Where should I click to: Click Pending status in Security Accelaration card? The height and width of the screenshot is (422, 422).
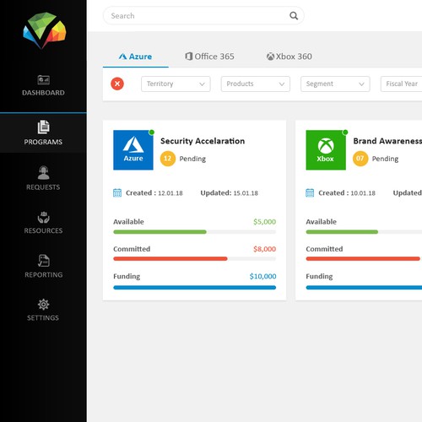pyautogui.click(x=192, y=159)
